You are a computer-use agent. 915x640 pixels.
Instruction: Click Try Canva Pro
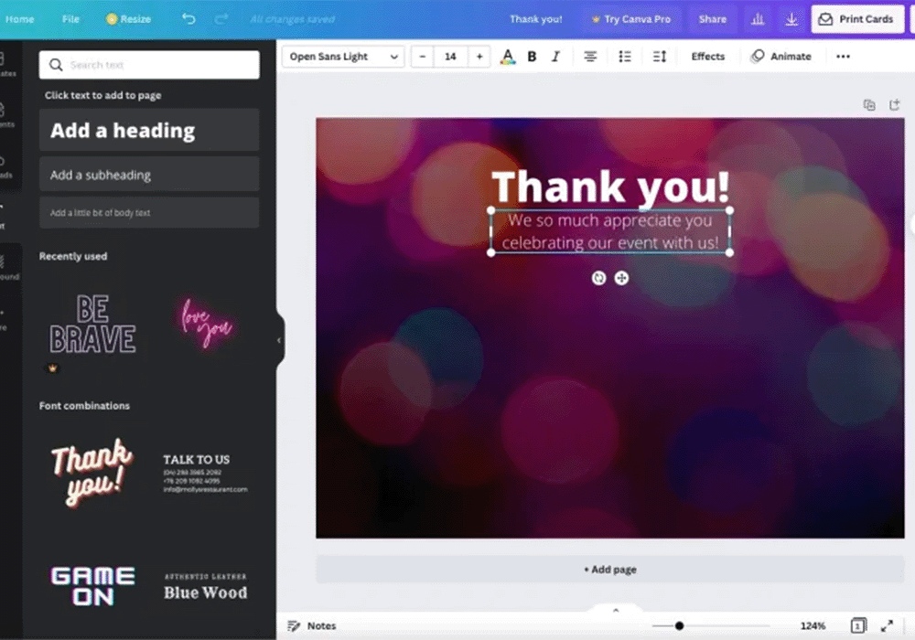pyautogui.click(x=630, y=19)
